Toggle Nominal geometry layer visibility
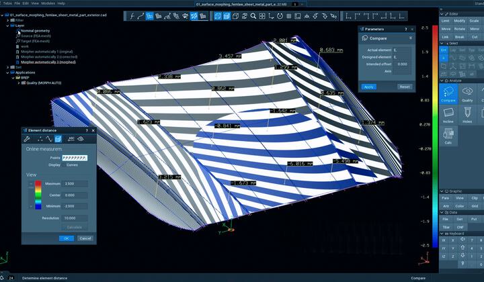This screenshot has height=282, width=484. [x=18, y=31]
